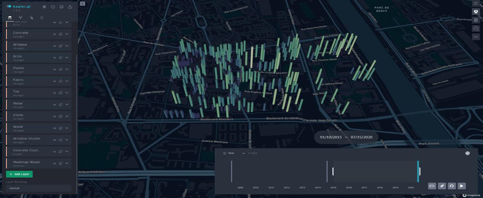
Task: Duplicate the Window Shutter layer
Action: [x=60, y=140]
